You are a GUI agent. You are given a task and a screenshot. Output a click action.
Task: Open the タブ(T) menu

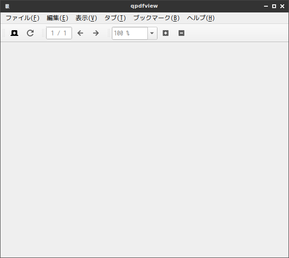tap(115, 18)
